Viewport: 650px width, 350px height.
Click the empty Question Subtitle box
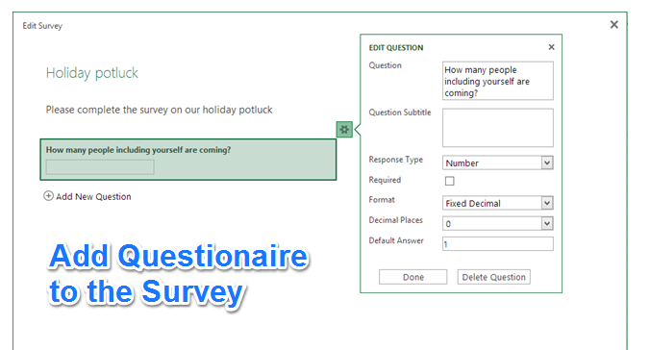point(497,128)
